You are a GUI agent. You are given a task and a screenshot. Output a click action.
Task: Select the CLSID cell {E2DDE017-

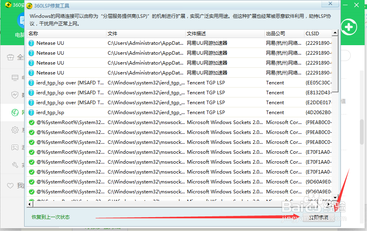coord(319,103)
